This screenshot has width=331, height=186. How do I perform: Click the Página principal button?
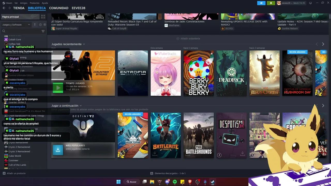20,17
